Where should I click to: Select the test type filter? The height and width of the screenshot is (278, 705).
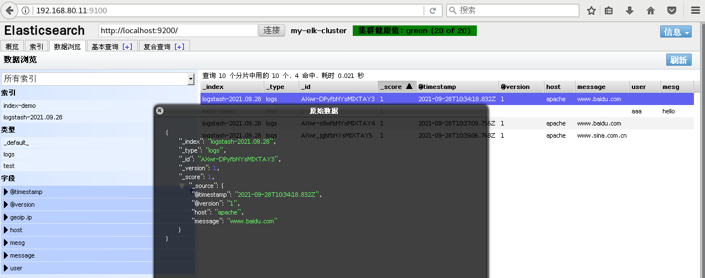tap(97, 166)
